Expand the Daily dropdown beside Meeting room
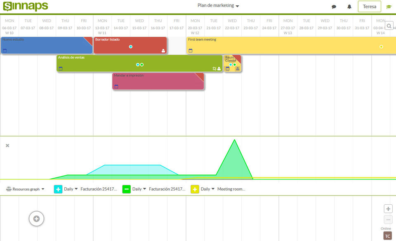Viewport: 396px width, 241px height. coord(207,189)
